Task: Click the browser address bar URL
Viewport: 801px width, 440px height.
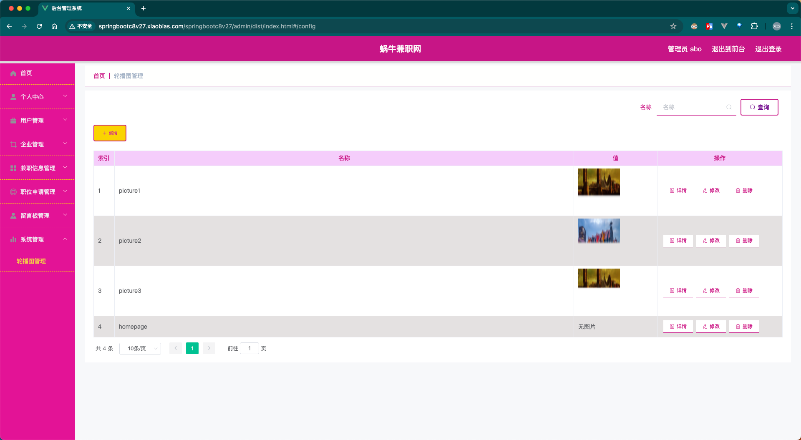Action: pos(207,26)
